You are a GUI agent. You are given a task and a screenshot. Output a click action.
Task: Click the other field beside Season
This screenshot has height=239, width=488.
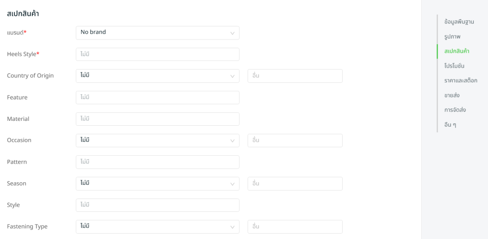tap(295, 183)
